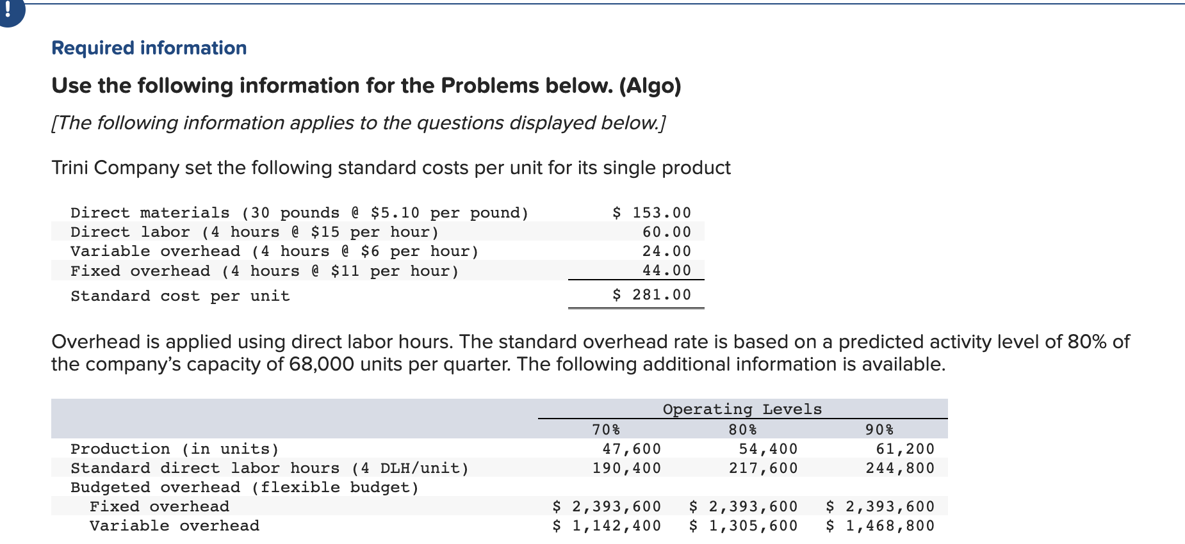Click 'Standard cost per unit' label
Viewport: 1185px width, 544px height.
[x=180, y=296]
